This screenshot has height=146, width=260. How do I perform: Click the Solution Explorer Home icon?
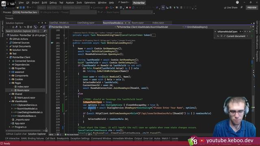pos(13,27)
